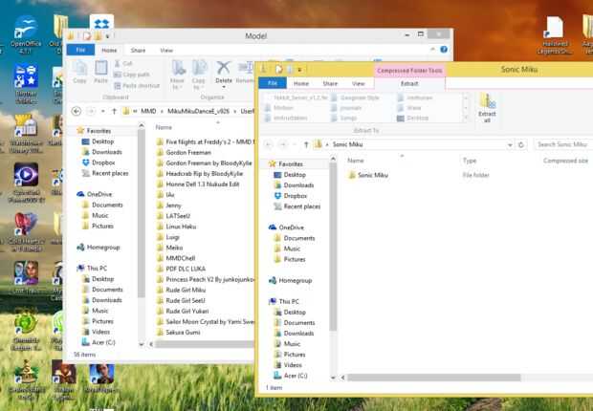This screenshot has width=593, height=411.
Task: Open File tab in Model window
Action: (x=80, y=50)
